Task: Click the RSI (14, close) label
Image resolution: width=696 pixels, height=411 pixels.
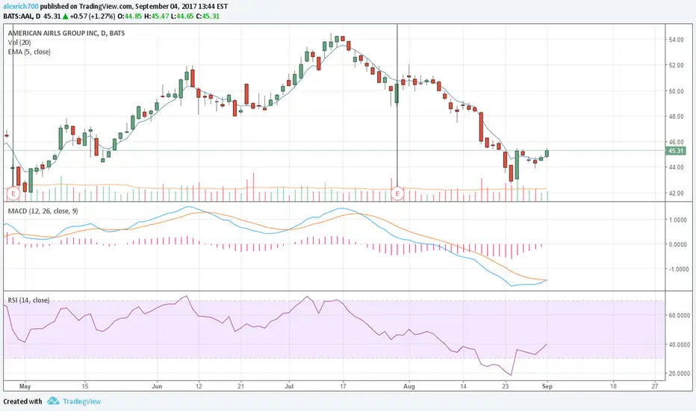Action: click(29, 300)
